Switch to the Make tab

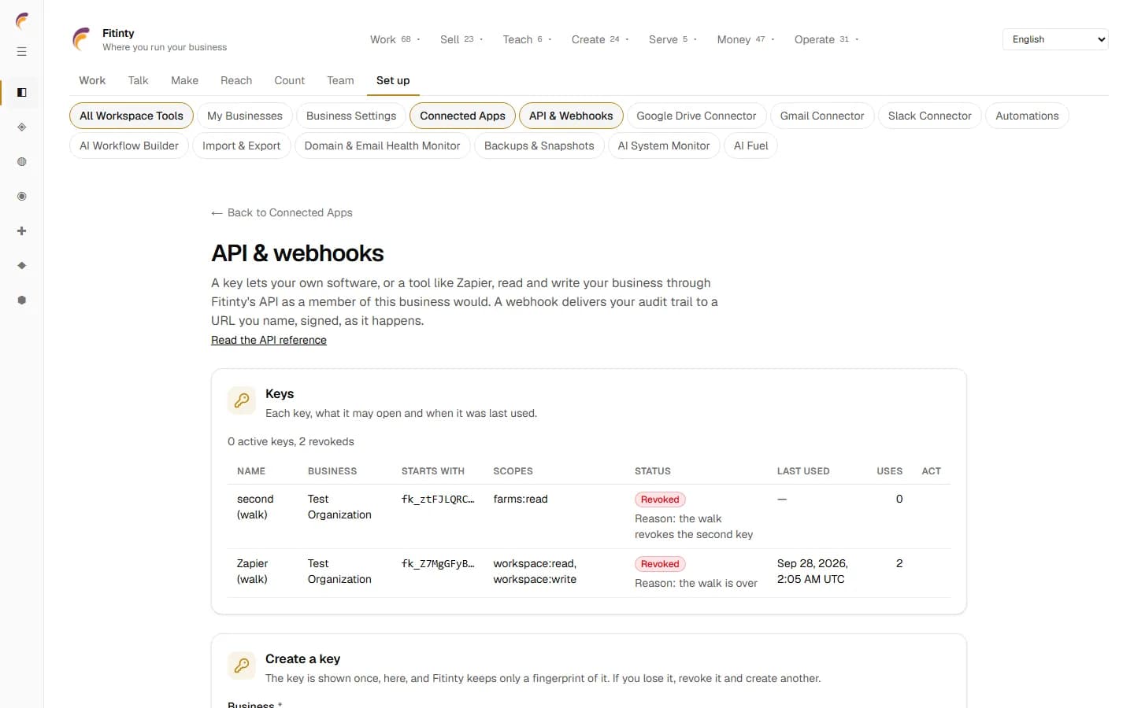click(184, 80)
